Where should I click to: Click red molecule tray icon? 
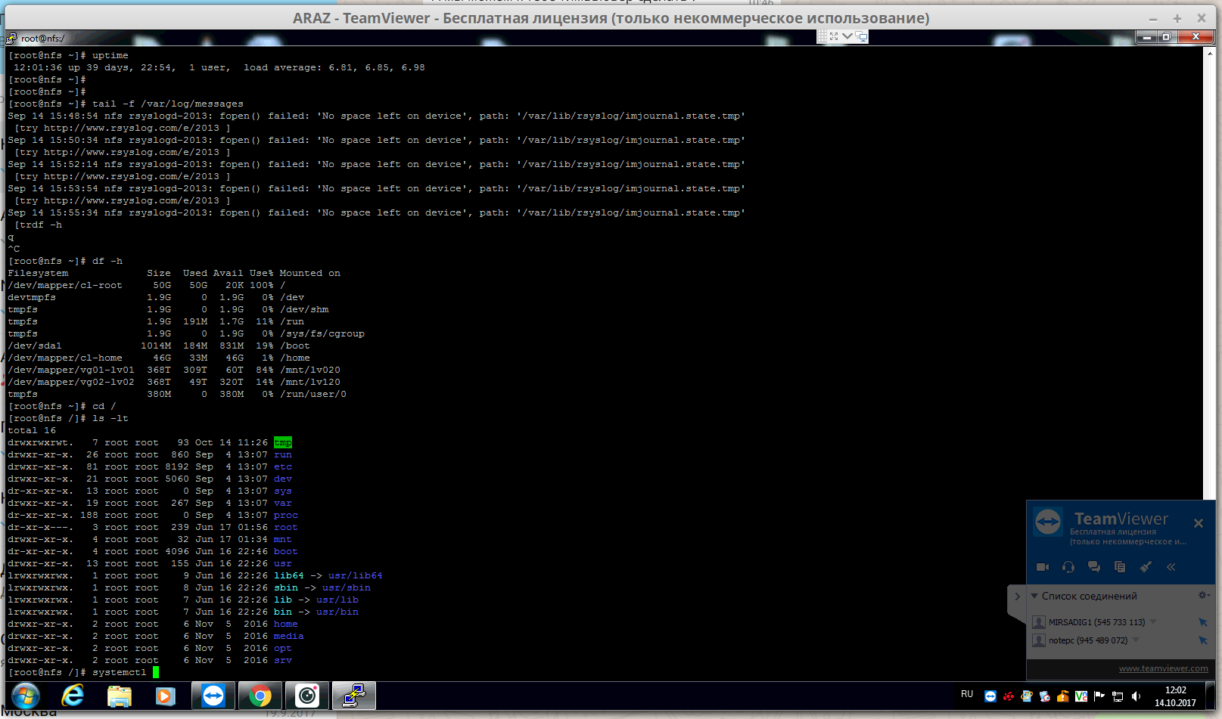pyautogui.click(x=1009, y=696)
